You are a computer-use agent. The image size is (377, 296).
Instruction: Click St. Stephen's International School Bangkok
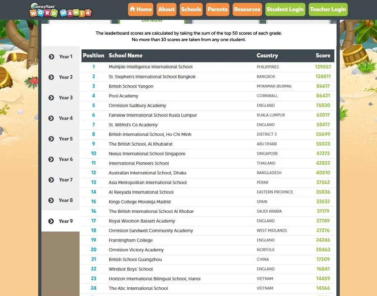(152, 77)
